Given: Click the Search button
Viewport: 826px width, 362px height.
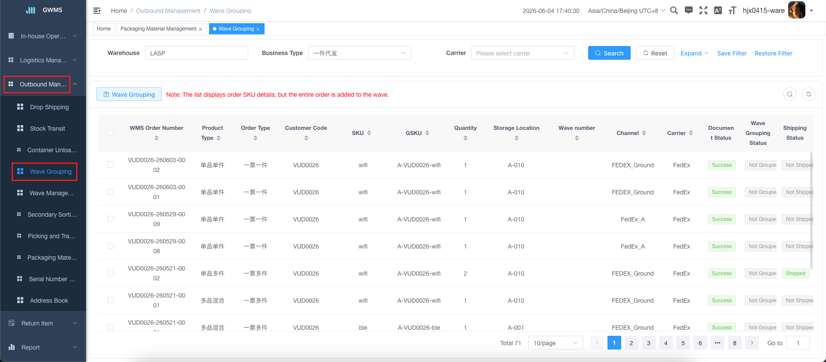Looking at the screenshot, I should tap(609, 53).
